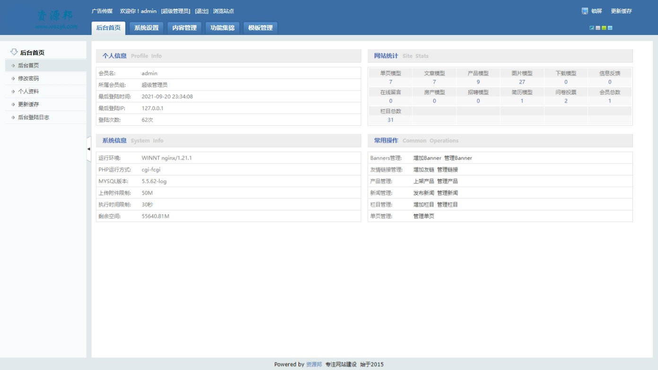Screen dimensions: 658x370
Task: Collapse the sidebar using the left arrow handle
Action: (x=88, y=148)
